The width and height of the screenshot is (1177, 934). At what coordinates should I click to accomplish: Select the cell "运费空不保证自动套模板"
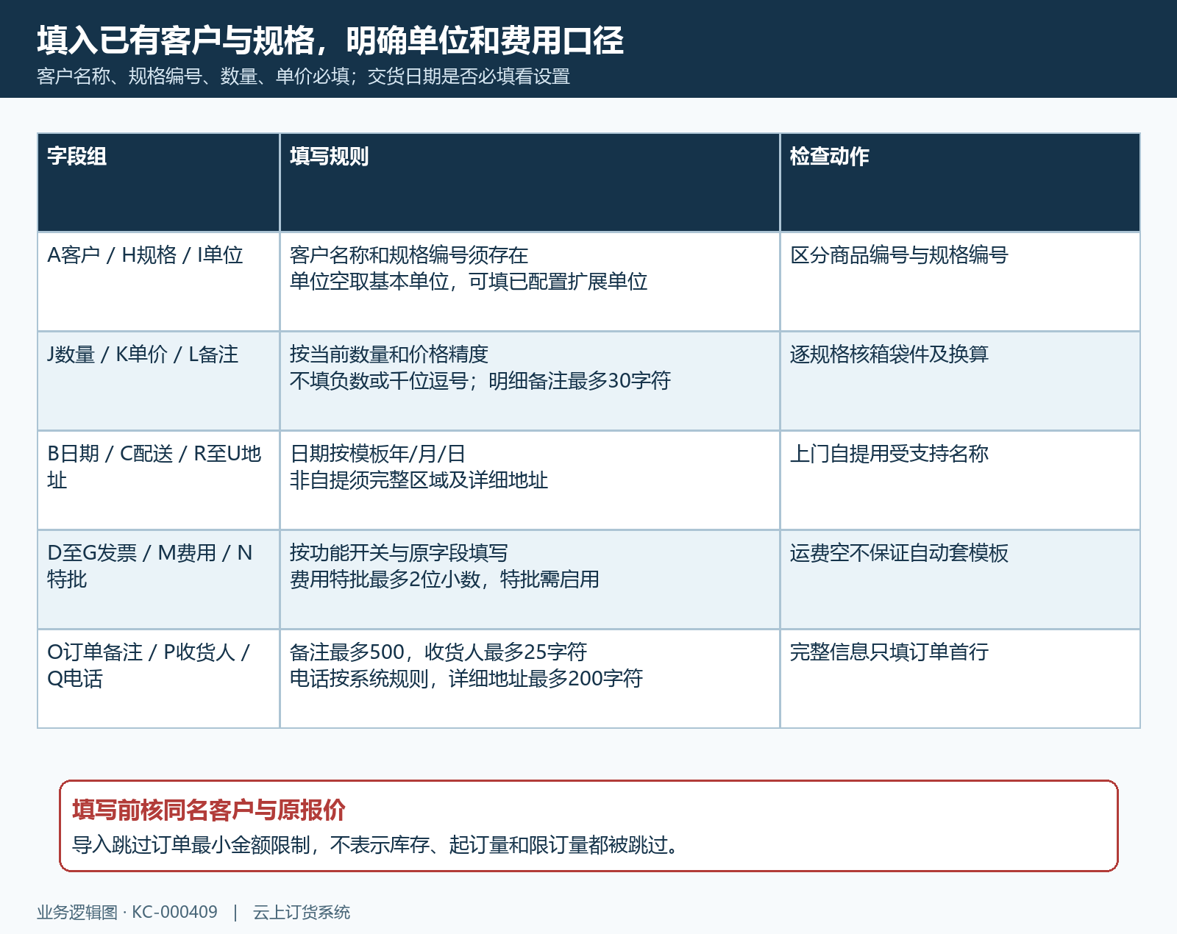click(x=960, y=580)
